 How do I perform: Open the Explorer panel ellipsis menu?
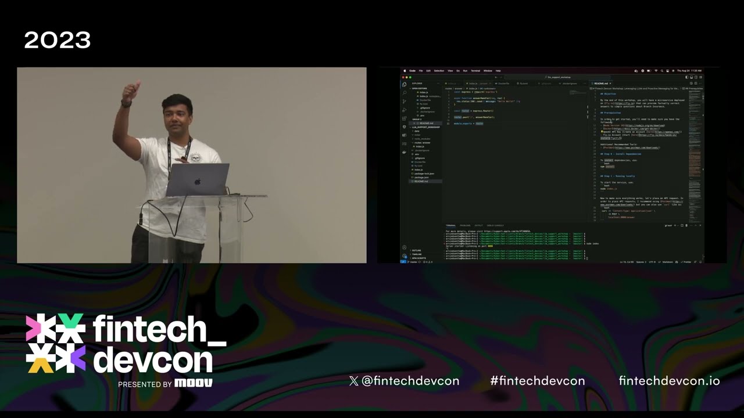point(438,84)
